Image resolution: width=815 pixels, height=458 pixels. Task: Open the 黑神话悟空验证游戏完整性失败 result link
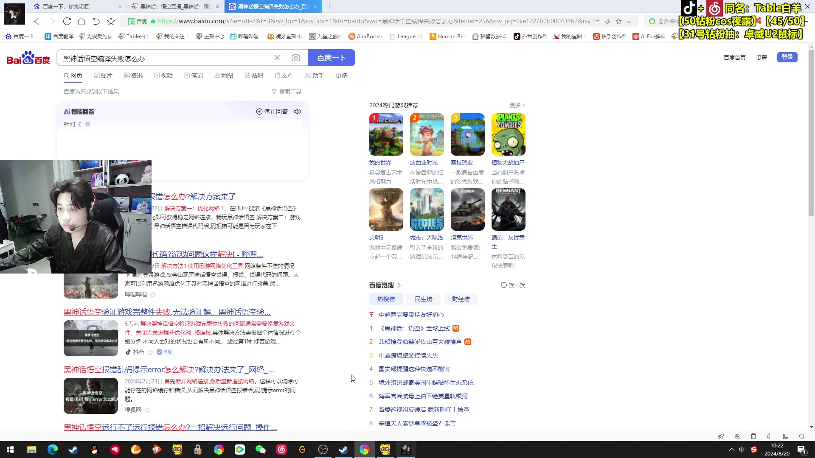(167, 312)
